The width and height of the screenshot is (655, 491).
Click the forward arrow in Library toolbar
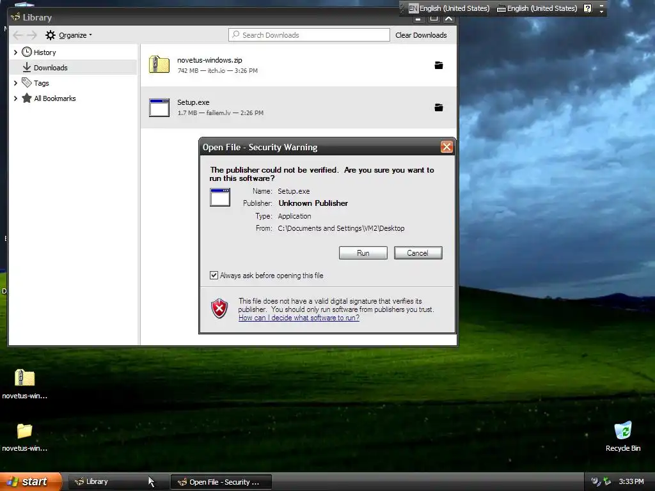click(32, 35)
